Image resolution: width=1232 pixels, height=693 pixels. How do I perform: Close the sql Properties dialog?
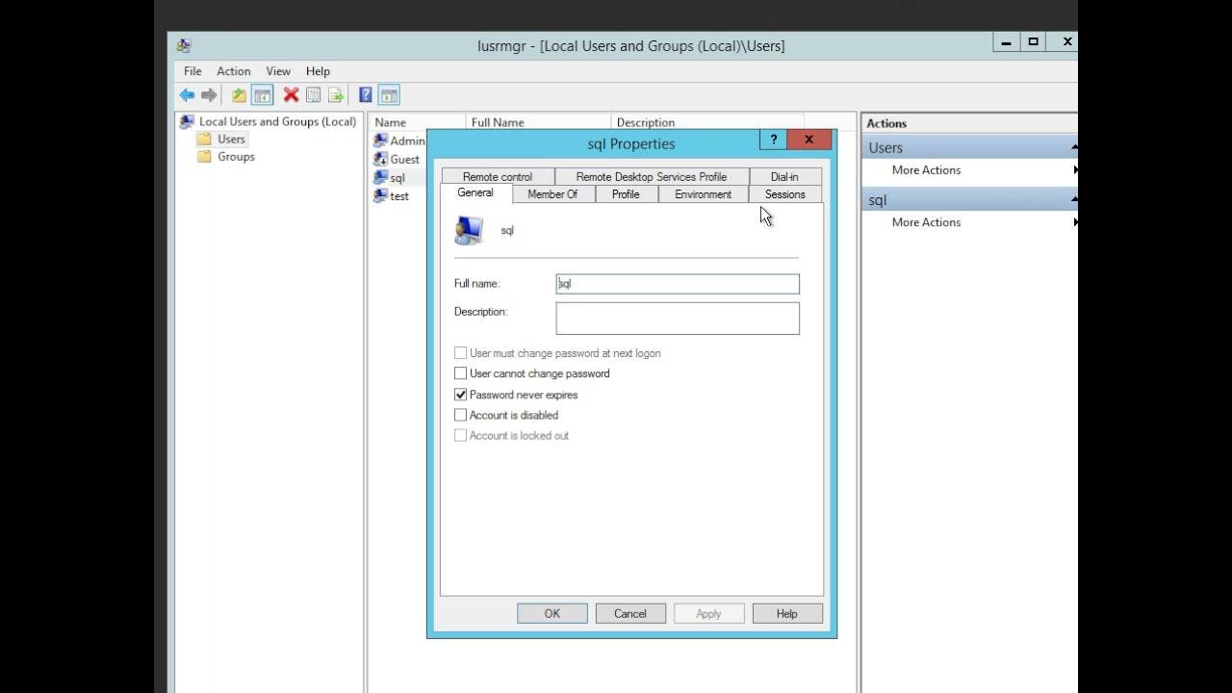(808, 140)
